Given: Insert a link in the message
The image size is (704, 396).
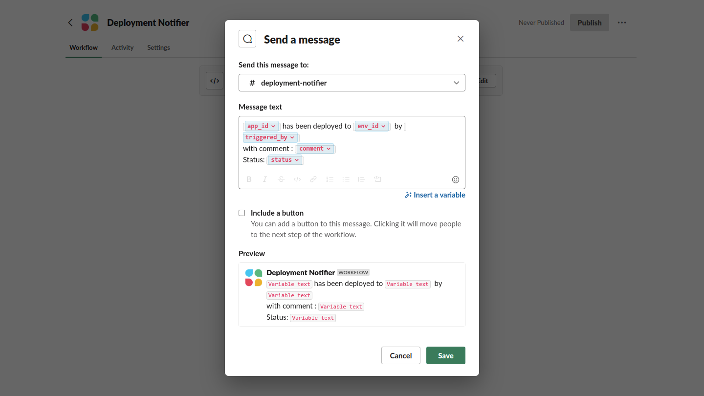Looking at the screenshot, I should click(x=313, y=179).
